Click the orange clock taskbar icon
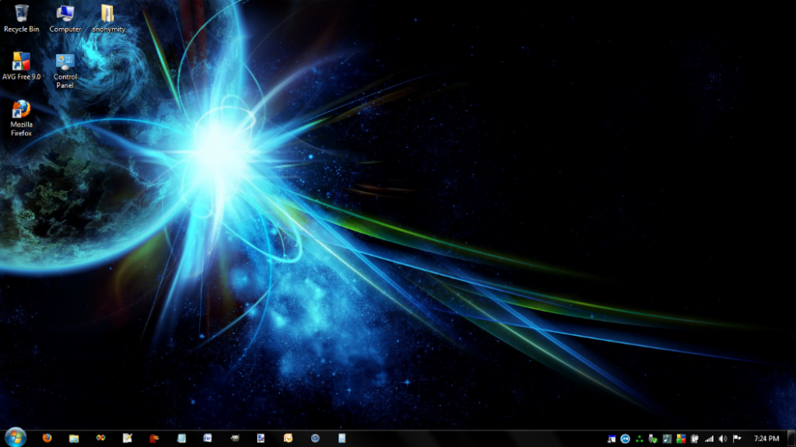This screenshot has height=447, width=796. [288, 438]
